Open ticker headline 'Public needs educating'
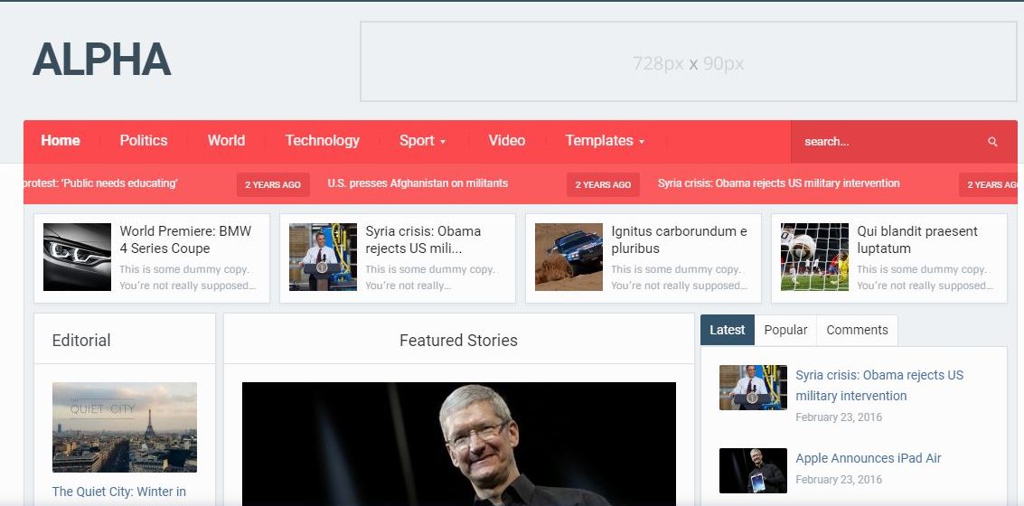This screenshot has height=506, width=1024. (x=100, y=183)
